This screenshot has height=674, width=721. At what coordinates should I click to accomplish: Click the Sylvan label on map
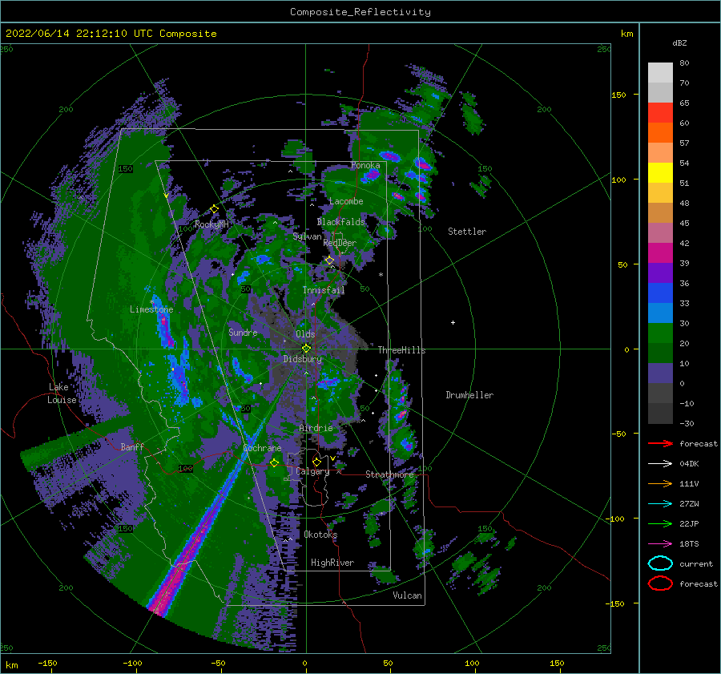(307, 236)
